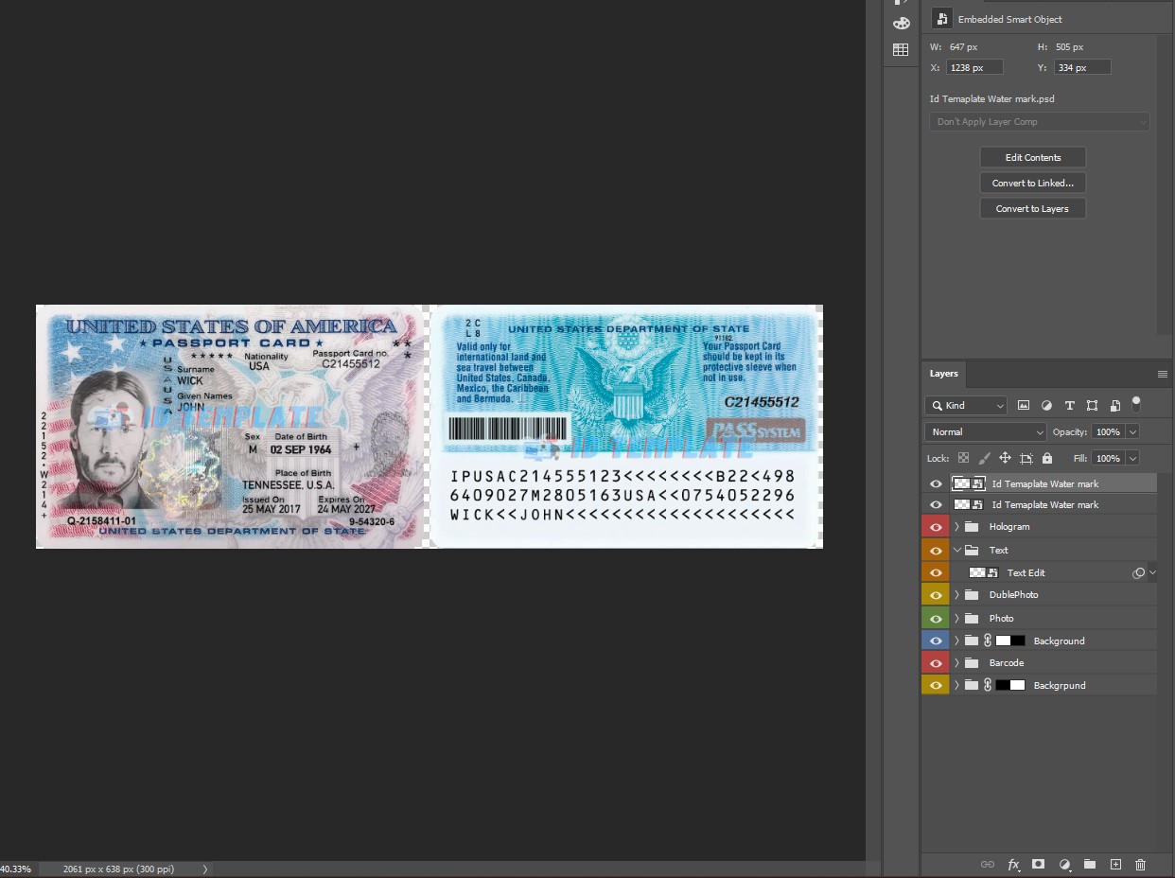Expand the Hologram group

[x=956, y=527]
